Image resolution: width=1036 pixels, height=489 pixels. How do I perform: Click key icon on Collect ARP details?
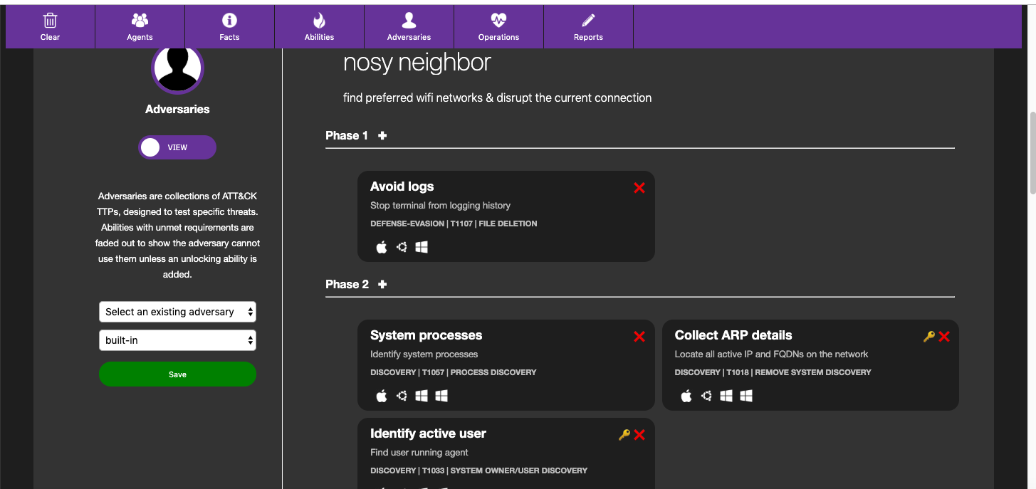(928, 337)
